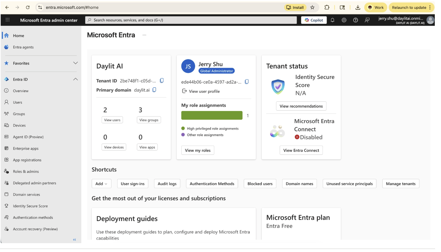Click the View groups button
The height and width of the screenshot is (252, 441).
point(149,120)
